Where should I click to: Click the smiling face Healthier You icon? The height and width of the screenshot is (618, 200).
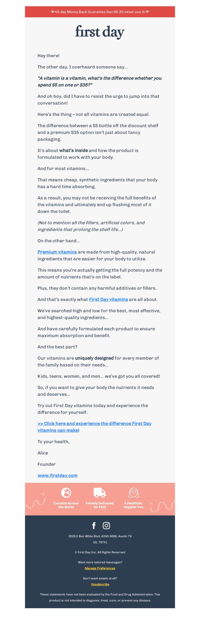(134, 493)
